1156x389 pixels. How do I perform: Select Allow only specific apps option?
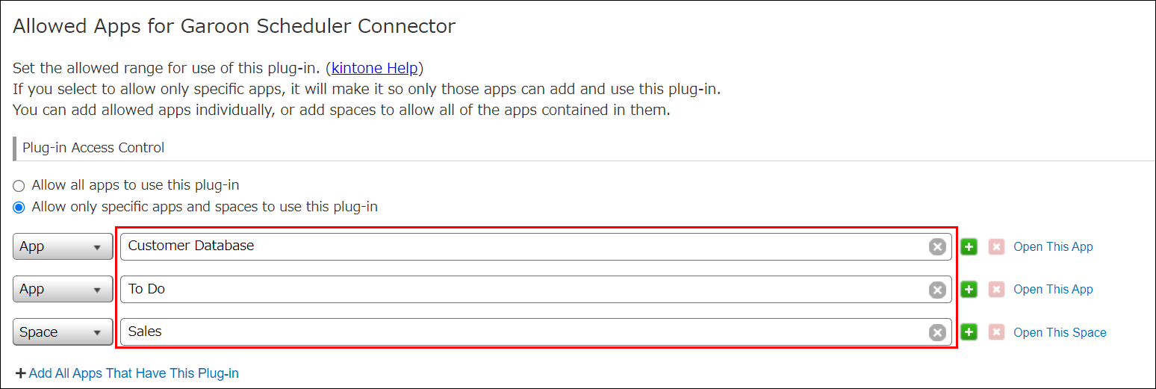pyautogui.click(x=19, y=208)
